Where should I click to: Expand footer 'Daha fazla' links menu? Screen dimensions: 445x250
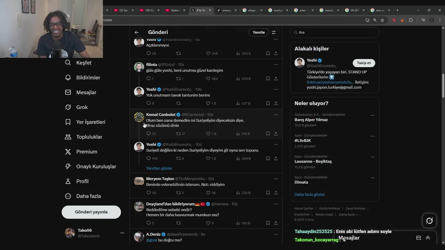[349, 215]
